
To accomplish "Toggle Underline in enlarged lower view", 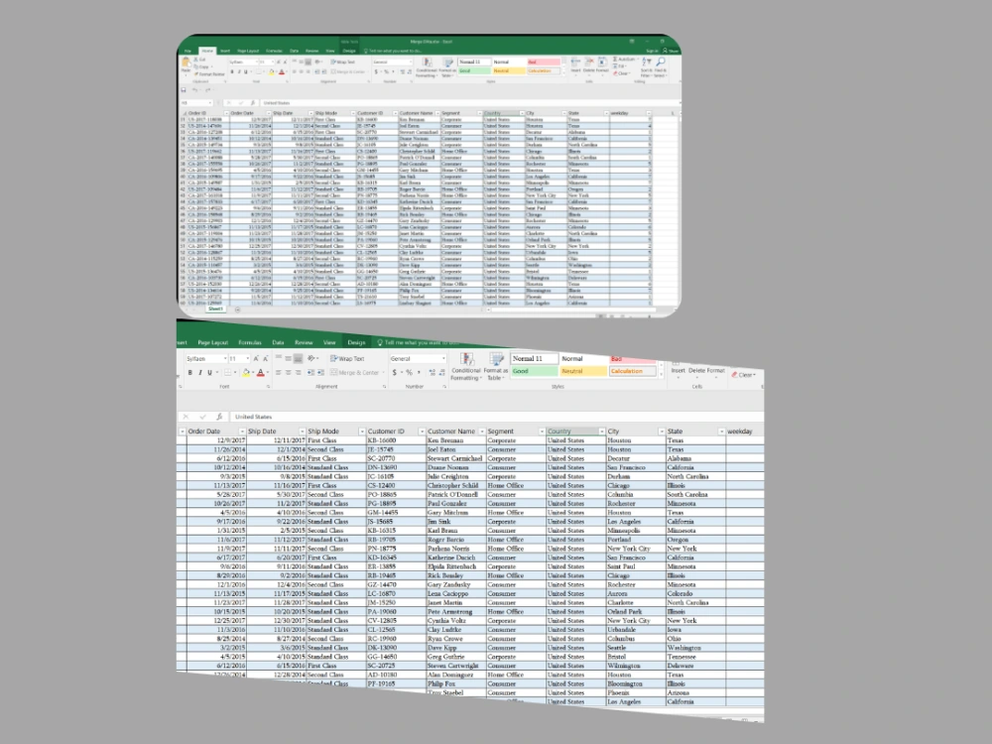I will tap(210, 373).
